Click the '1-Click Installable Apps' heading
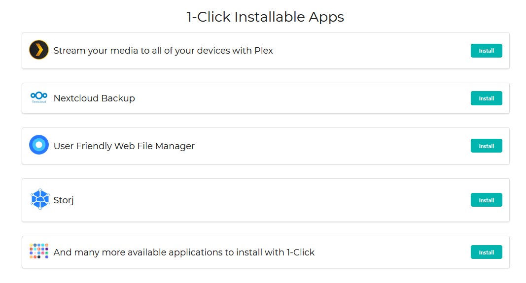526x283 pixels. click(265, 17)
